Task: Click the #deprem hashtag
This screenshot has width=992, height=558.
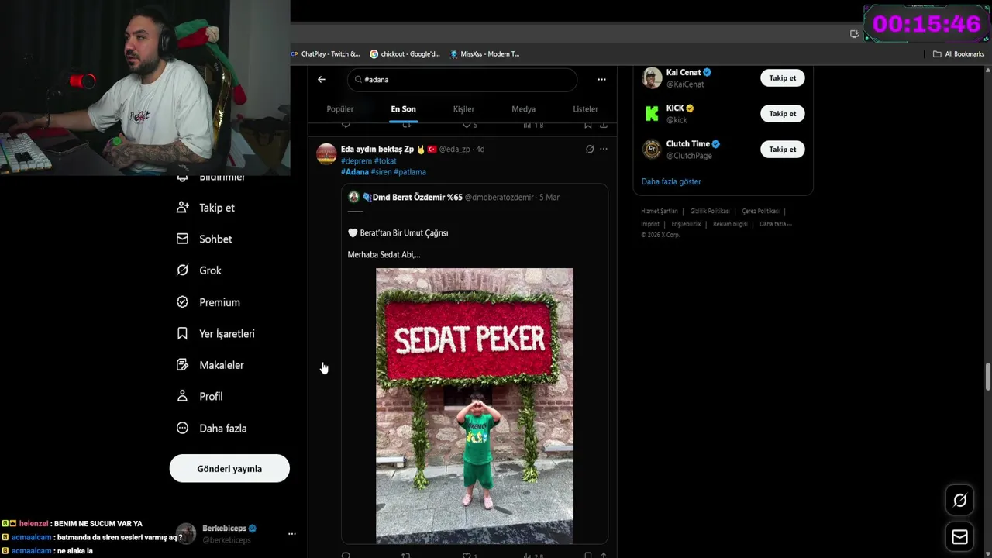Action: coord(356,161)
